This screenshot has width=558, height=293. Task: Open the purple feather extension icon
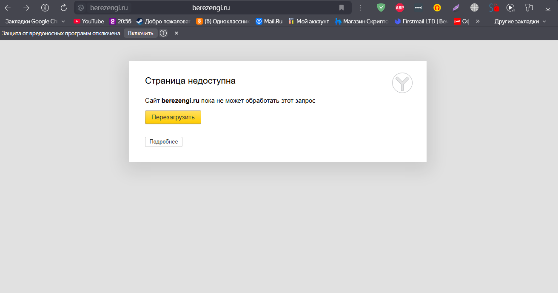tap(456, 8)
